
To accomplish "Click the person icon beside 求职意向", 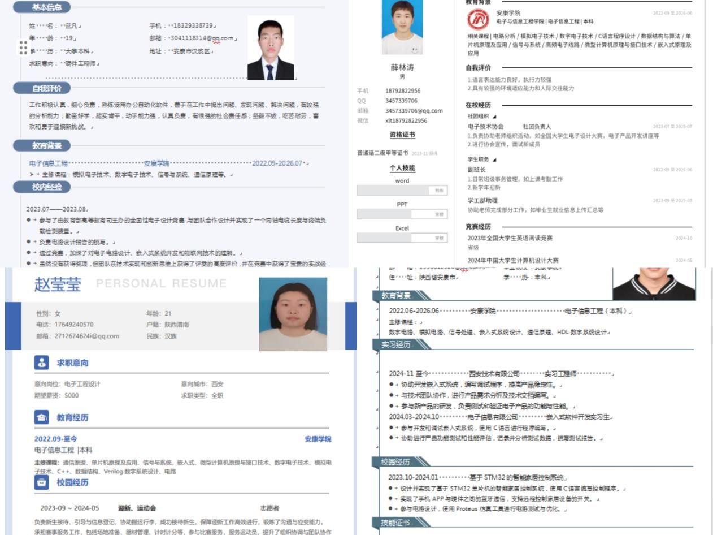I will coord(42,363).
